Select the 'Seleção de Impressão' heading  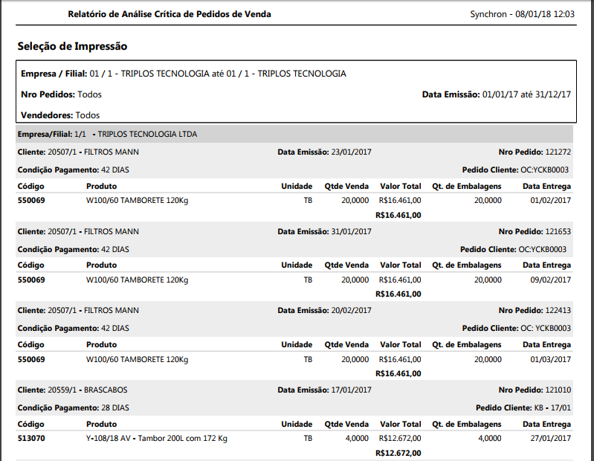(72, 46)
